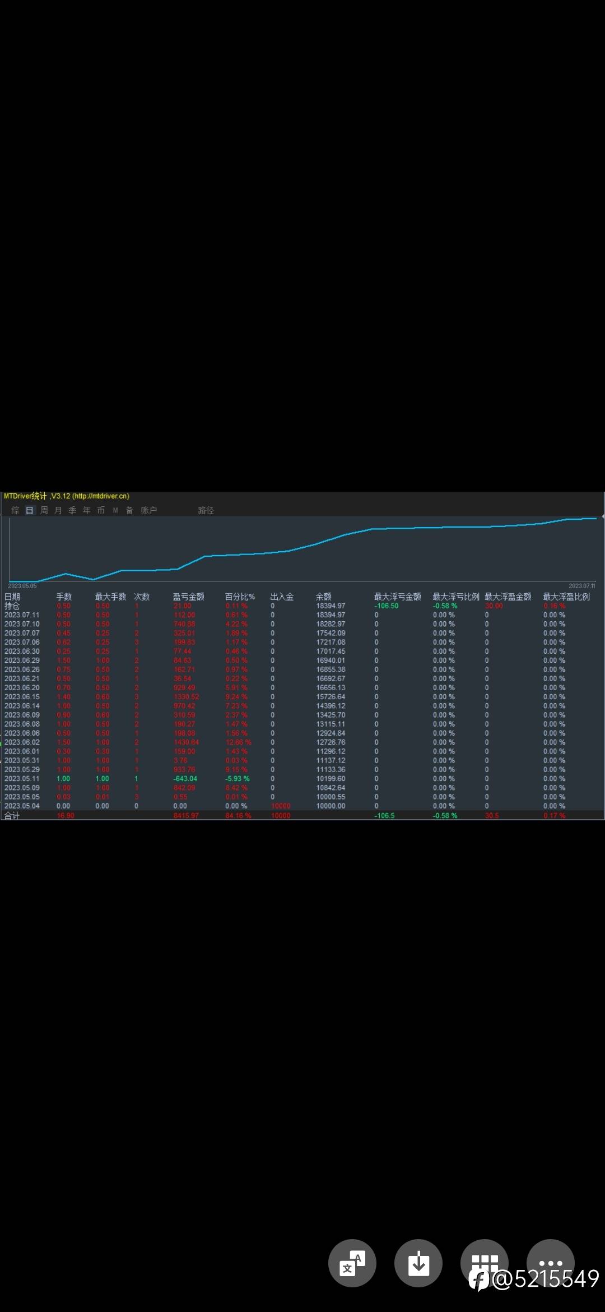
Task: Click the 余额 balance column header
Action: click(x=324, y=597)
